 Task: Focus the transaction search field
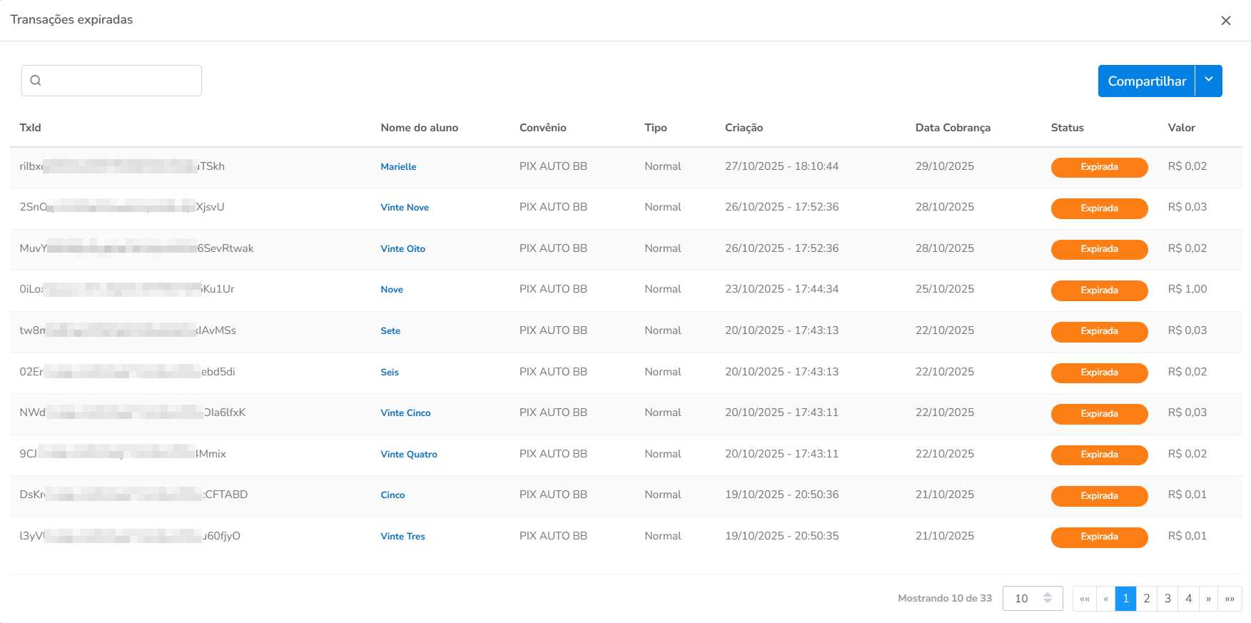point(121,81)
